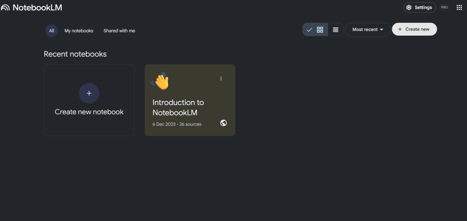
Task: Open Settings with the gear button
Action: click(419, 7)
